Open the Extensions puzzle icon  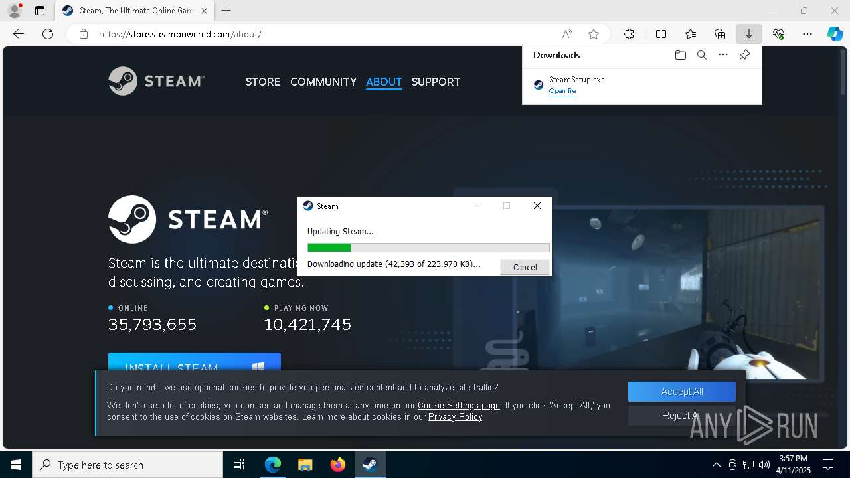629,34
